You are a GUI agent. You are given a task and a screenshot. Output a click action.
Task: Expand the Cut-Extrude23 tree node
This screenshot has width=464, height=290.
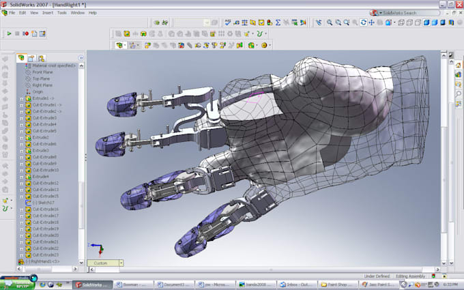point(21,255)
